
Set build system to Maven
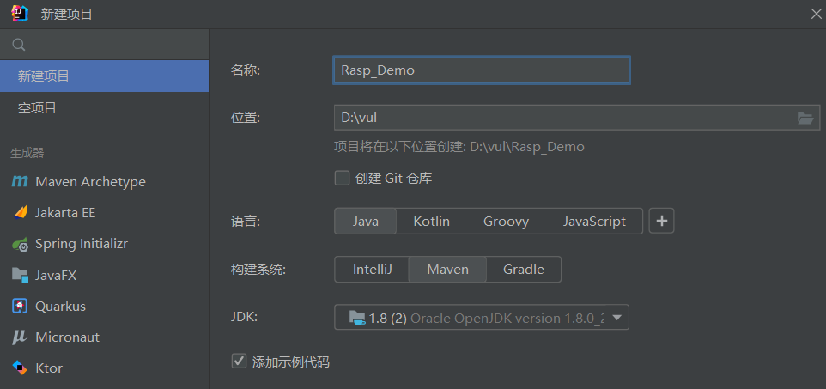[x=447, y=270]
